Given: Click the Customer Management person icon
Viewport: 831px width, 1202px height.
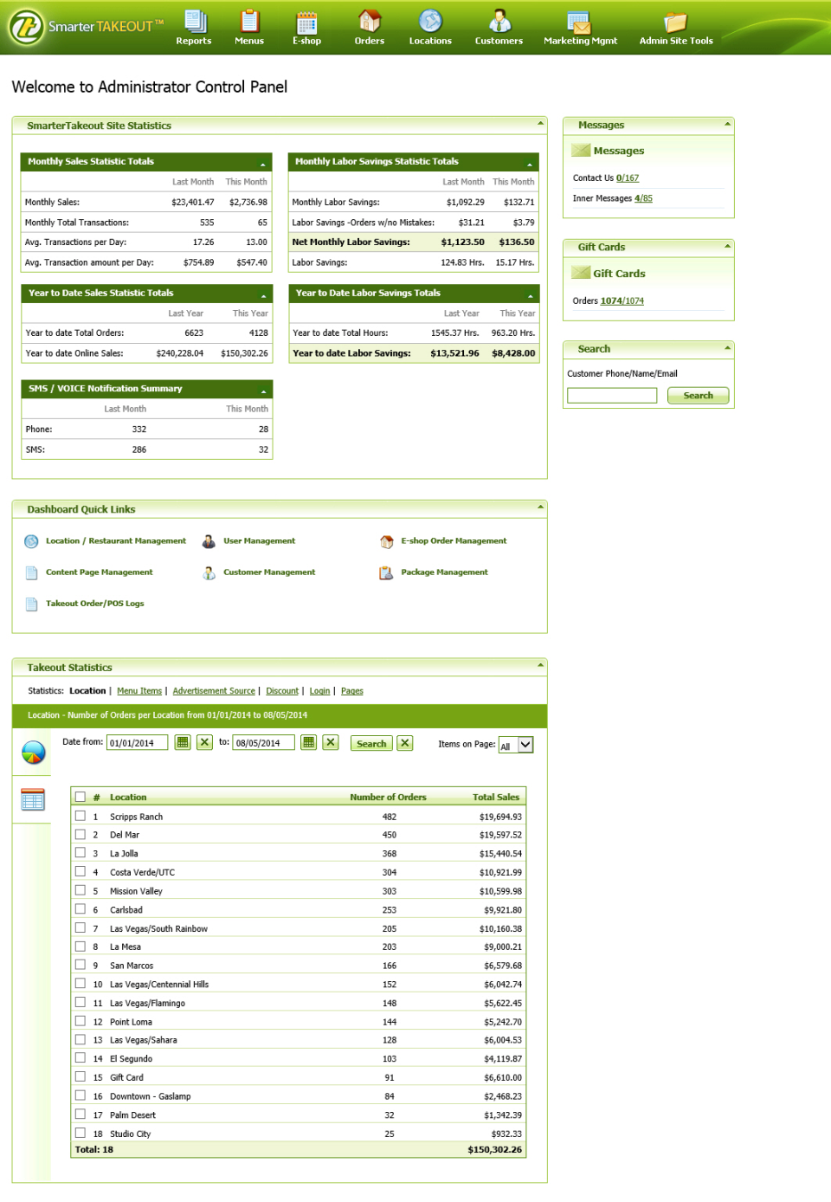Looking at the screenshot, I should pos(209,572).
